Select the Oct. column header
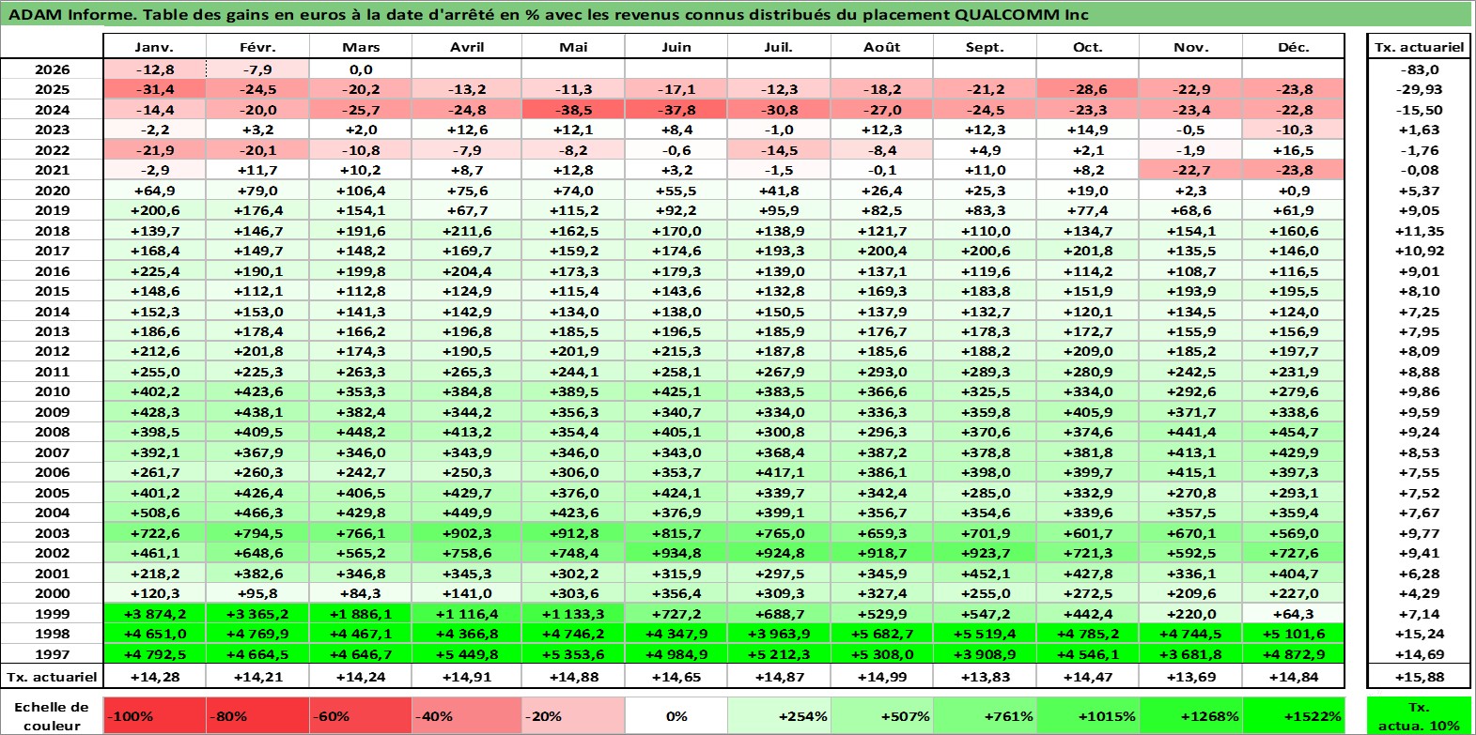The height and width of the screenshot is (735, 1476). pyautogui.click(x=1088, y=47)
